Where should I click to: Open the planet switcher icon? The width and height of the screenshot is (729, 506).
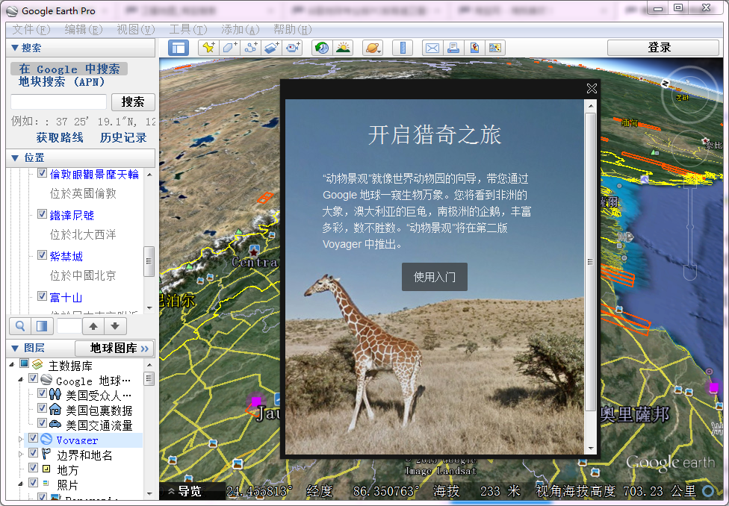click(x=373, y=48)
